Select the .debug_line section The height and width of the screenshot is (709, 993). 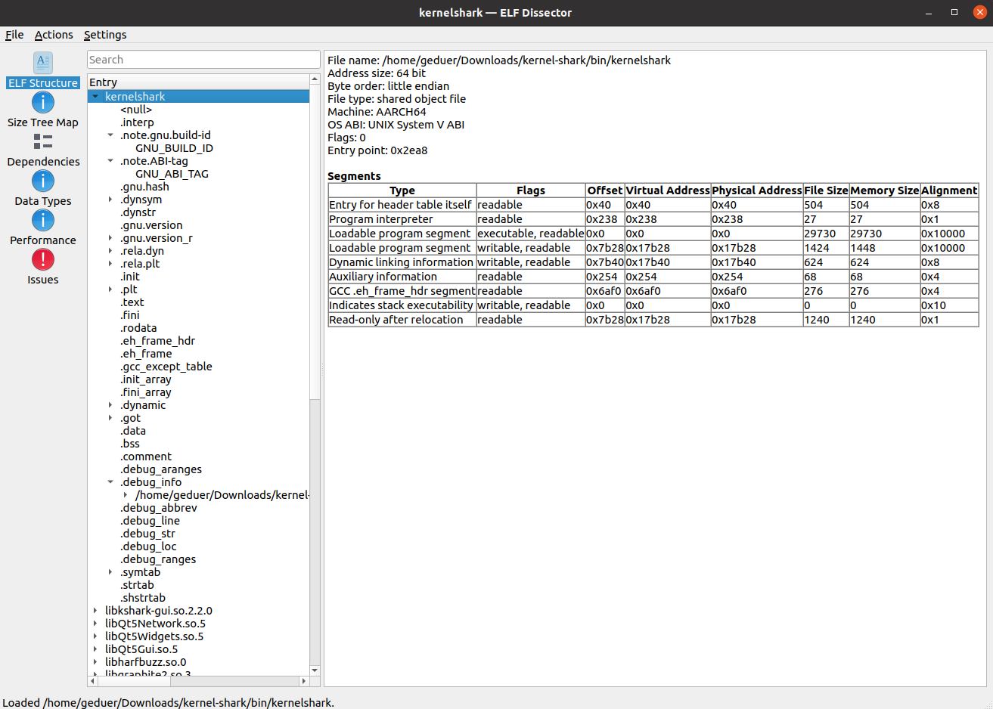[x=150, y=521]
